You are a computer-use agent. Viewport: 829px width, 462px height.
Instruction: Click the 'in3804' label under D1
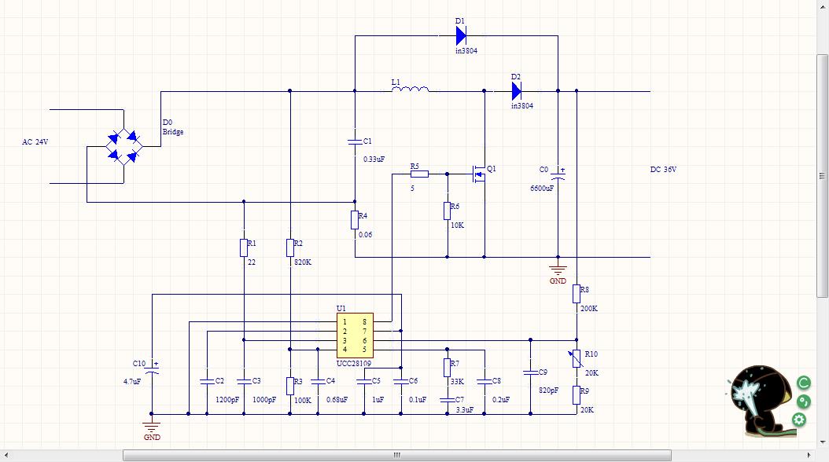[467, 51]
